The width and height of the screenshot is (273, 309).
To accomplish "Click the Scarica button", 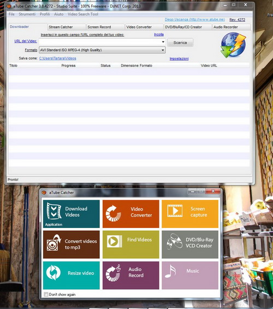I will (180, 42).
